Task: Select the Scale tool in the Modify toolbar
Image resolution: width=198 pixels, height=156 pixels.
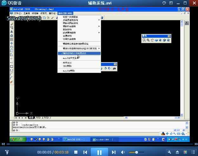Action: pyautogui.click(x=12, y=51)
